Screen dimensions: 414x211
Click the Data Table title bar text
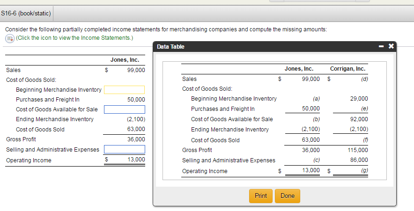point(170,47)
